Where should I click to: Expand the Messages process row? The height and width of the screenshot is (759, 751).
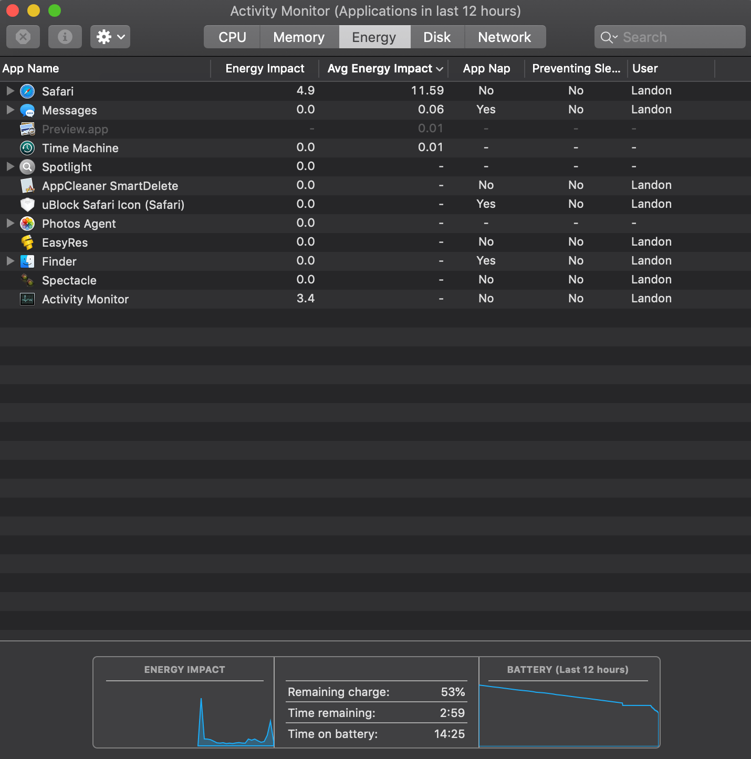point(10,110)
